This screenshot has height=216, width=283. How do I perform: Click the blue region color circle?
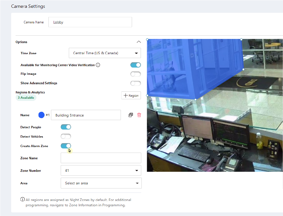pyautogui.click(x=41, y=115)
